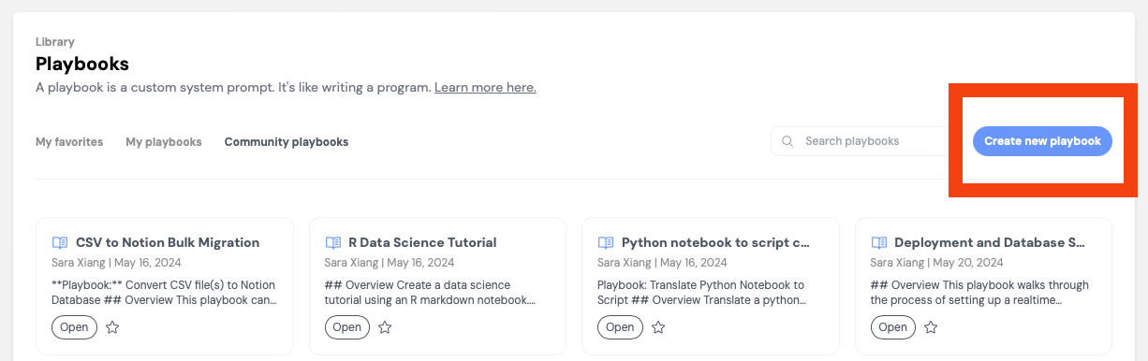The height and width of the screenshot is (361, 1148).
Task: Open the R Data Science Tutorial playbook
Action: pos(347,327)
